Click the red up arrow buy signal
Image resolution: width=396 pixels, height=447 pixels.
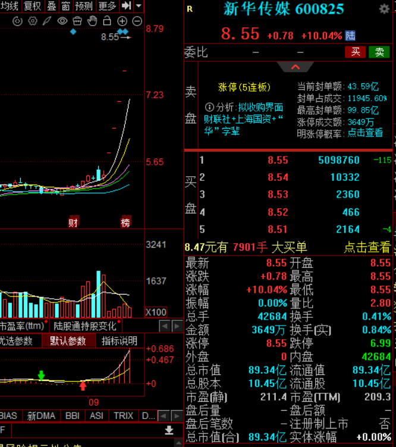tap(83, 386)
